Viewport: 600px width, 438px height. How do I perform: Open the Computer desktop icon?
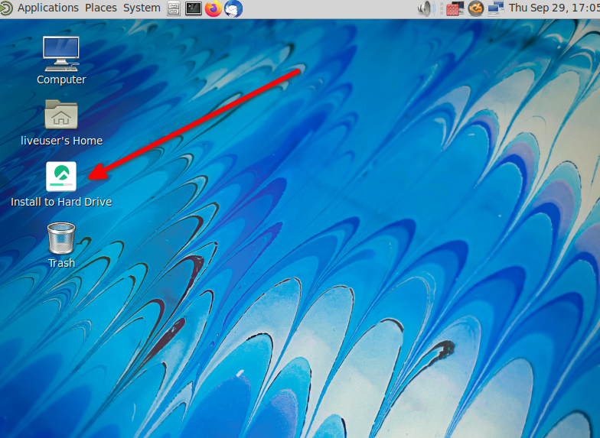point(61,54)
